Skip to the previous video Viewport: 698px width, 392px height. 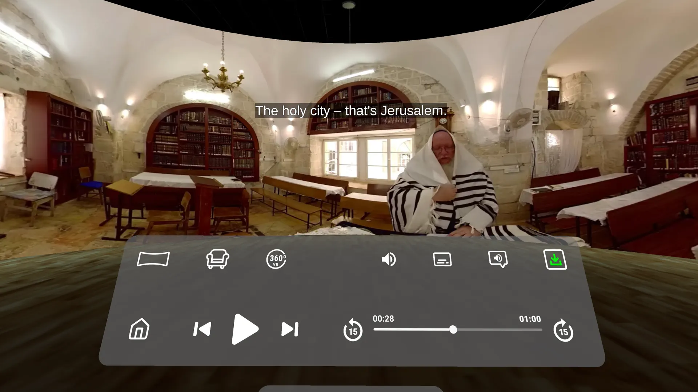(202, 329)
